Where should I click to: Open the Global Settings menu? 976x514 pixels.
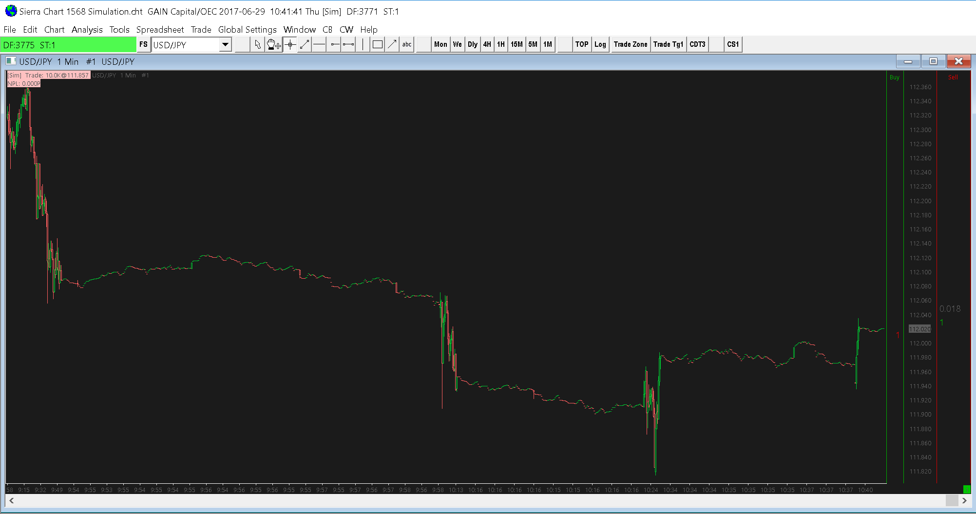coord(248,30)
